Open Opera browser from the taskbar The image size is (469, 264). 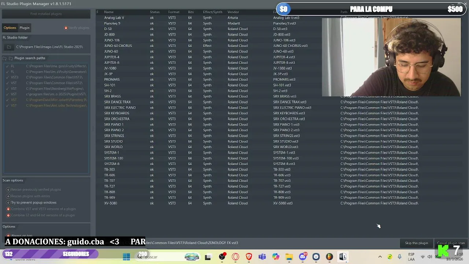click(235, 257)
